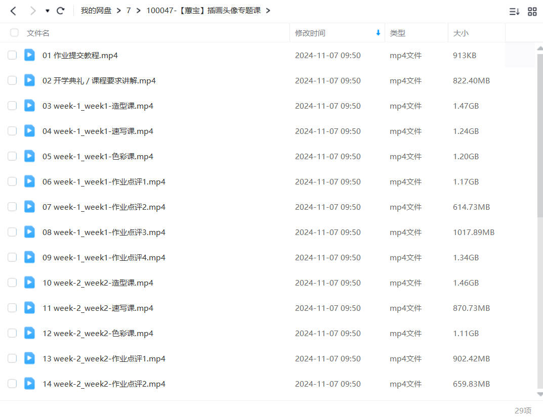The width and height of the screenshot is (543, 419).
Task: Open file 11 week-2_week2-速写课.mp4
Action: pyautogui.click(x=98, y=308)
